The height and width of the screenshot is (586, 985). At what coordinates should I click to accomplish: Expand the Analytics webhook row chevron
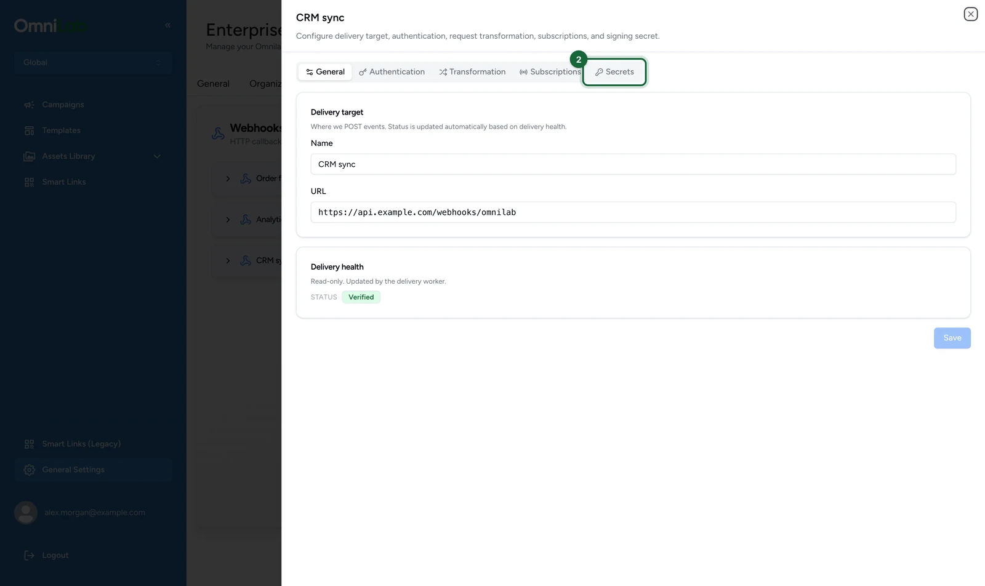point(228,220)
